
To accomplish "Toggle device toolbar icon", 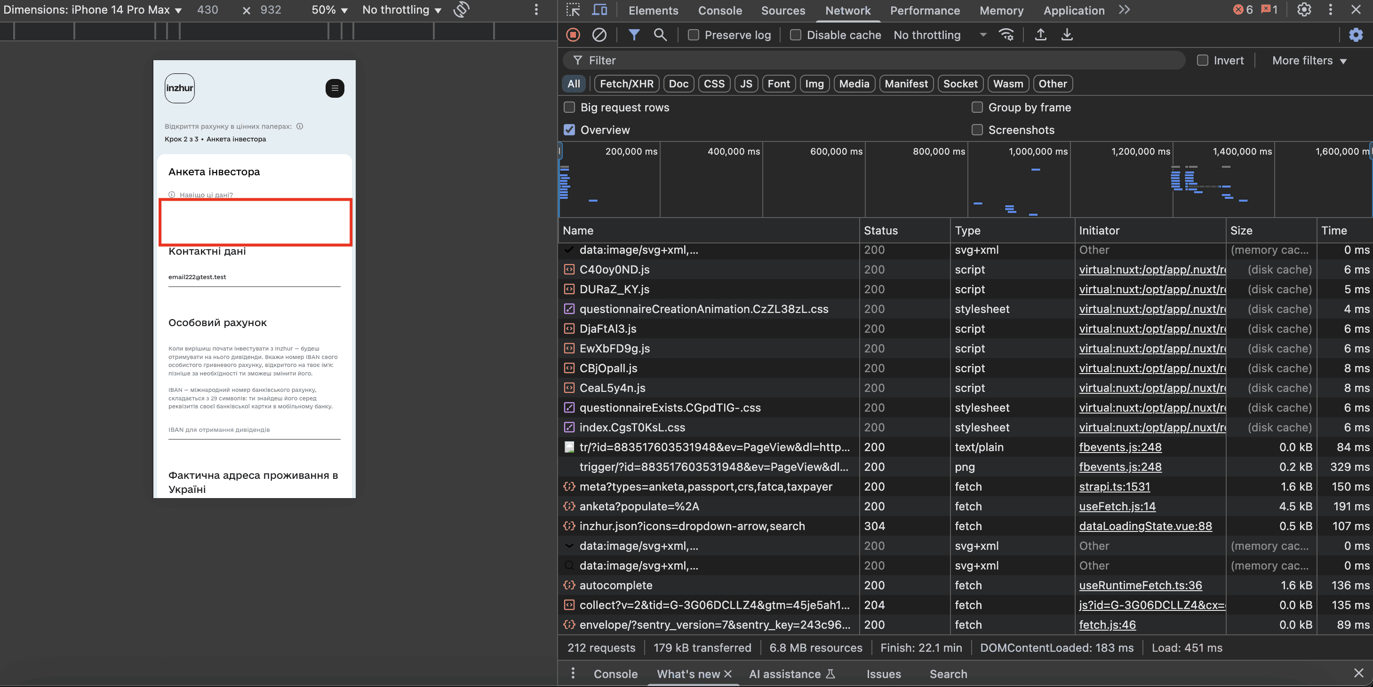I will tap(600, 10).
